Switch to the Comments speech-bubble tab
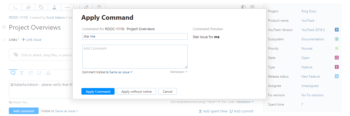 point(13,73)
